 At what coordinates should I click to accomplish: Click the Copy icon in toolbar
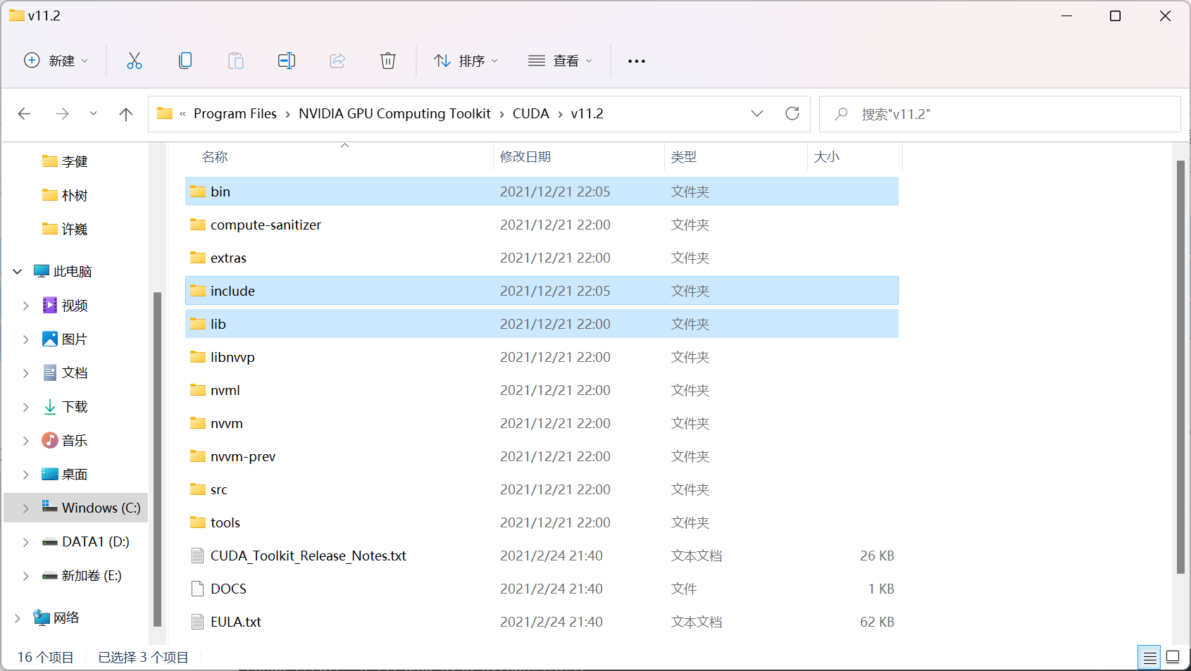click(x=185, y=61)
